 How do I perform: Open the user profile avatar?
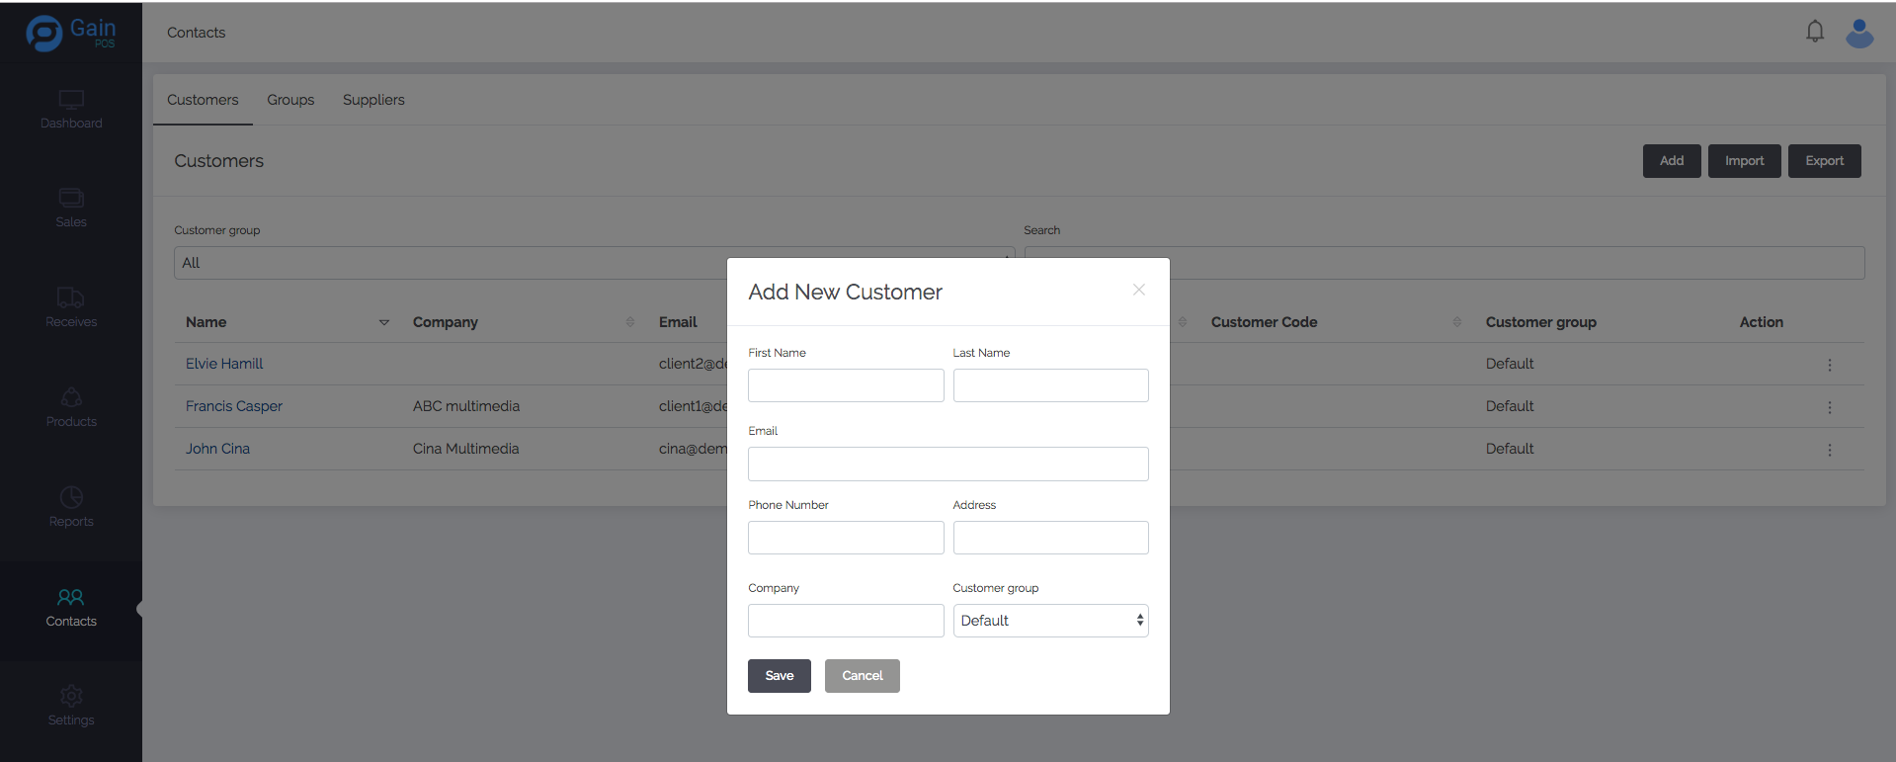(x=1858, y=33)
